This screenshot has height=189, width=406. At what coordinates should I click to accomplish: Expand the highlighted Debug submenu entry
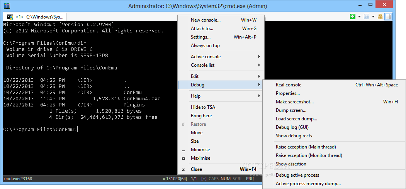221,85
